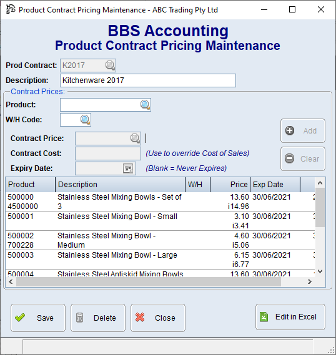This screenshot has width=336, height=355.
Task: Sort by the Description column header
Action: pos(121,185)
